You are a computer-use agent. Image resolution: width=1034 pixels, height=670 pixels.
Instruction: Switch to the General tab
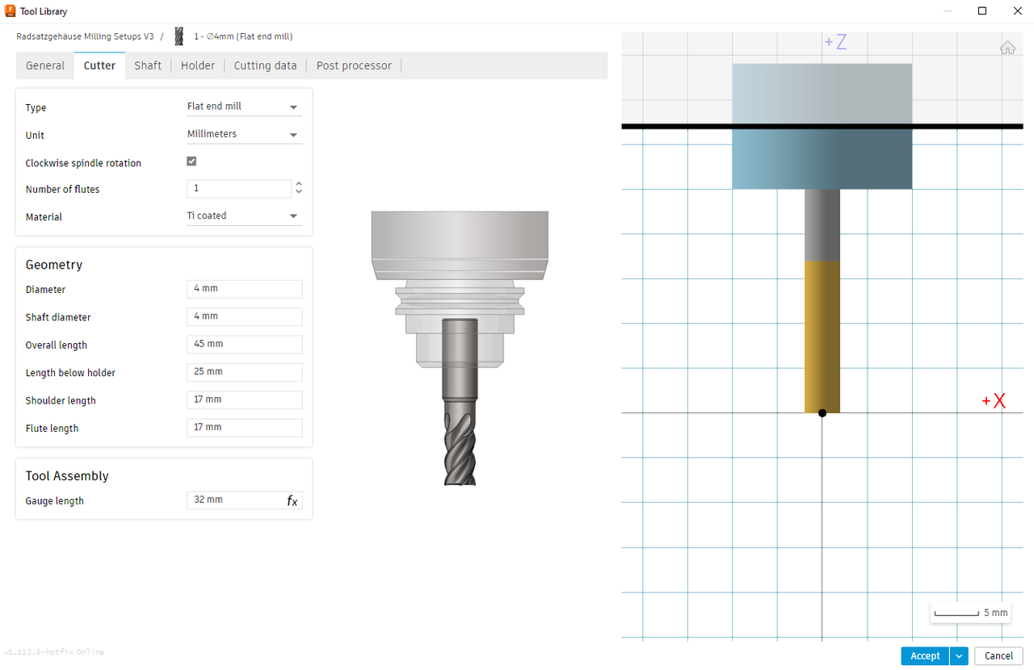pyautogui.click(x=45, y=65)
